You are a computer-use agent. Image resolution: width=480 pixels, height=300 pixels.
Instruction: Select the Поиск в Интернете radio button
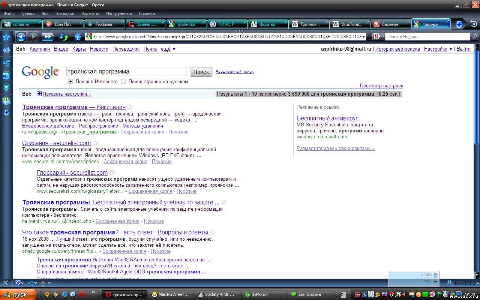click(x=70, y=81)
